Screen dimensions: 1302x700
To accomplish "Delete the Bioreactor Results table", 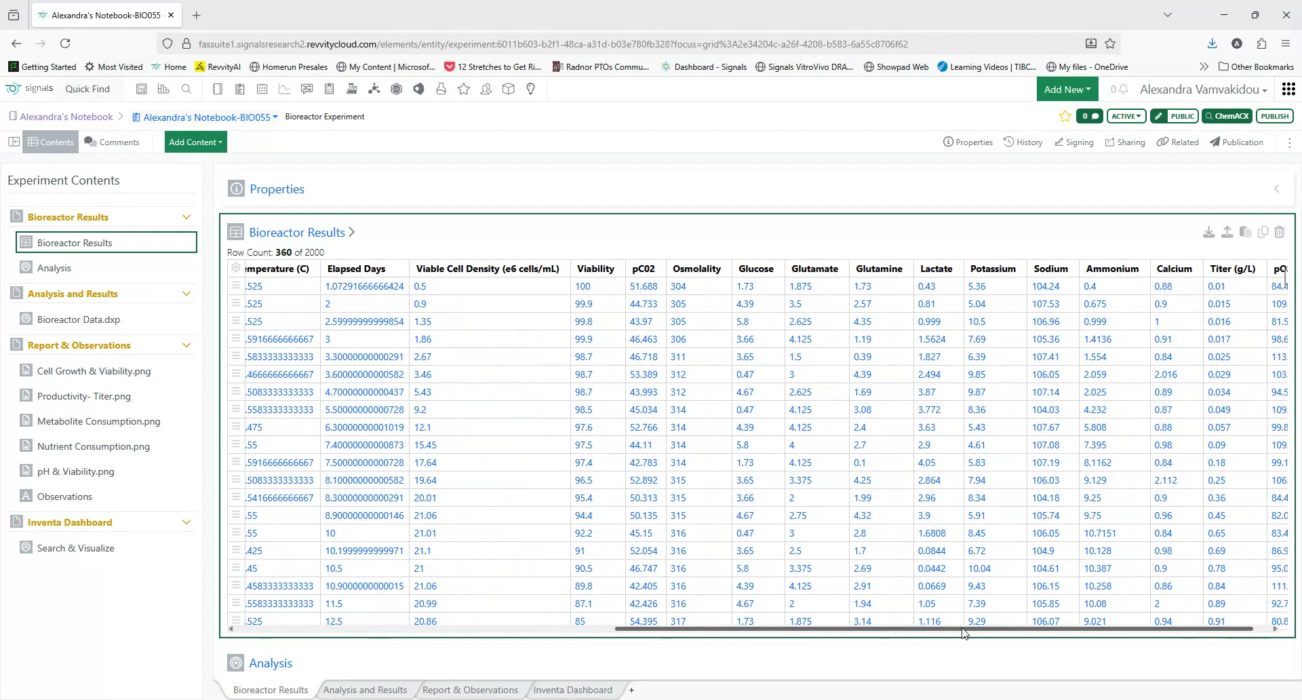I will [1280, 232].
